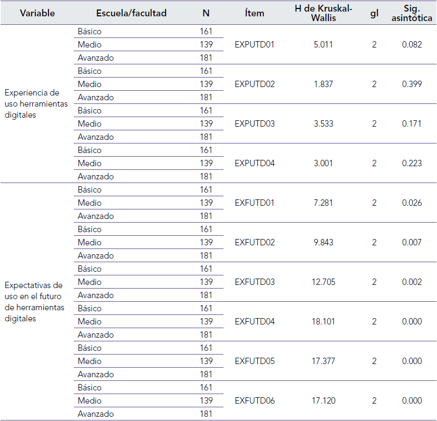Select the H value 18.101
This screenshot has width=437, height=421.
pyautogui.click(x=323, y=322)
